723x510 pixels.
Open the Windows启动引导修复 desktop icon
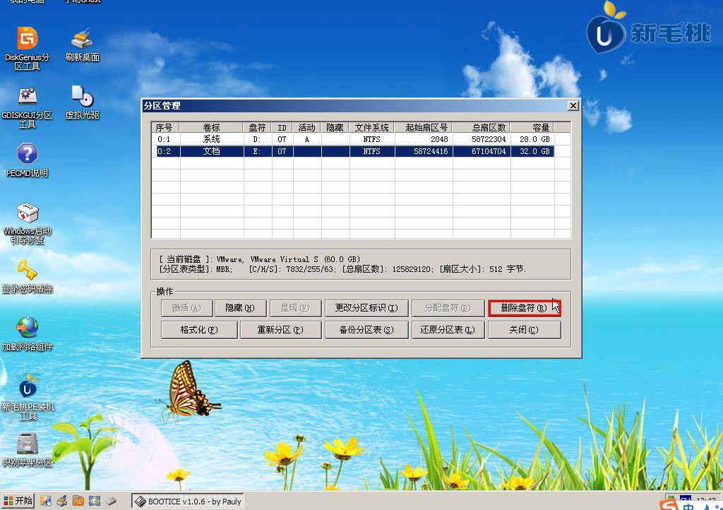tap(27, 223)
